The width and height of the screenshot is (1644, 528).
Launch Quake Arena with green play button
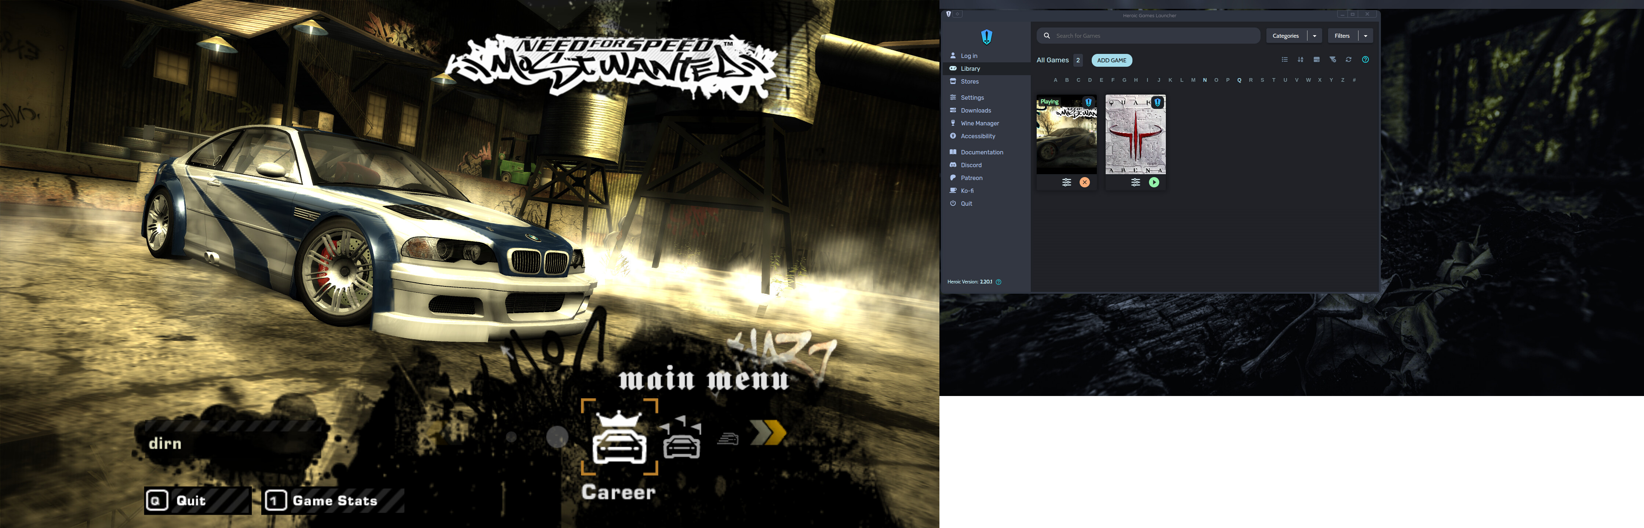point(1154,182)
